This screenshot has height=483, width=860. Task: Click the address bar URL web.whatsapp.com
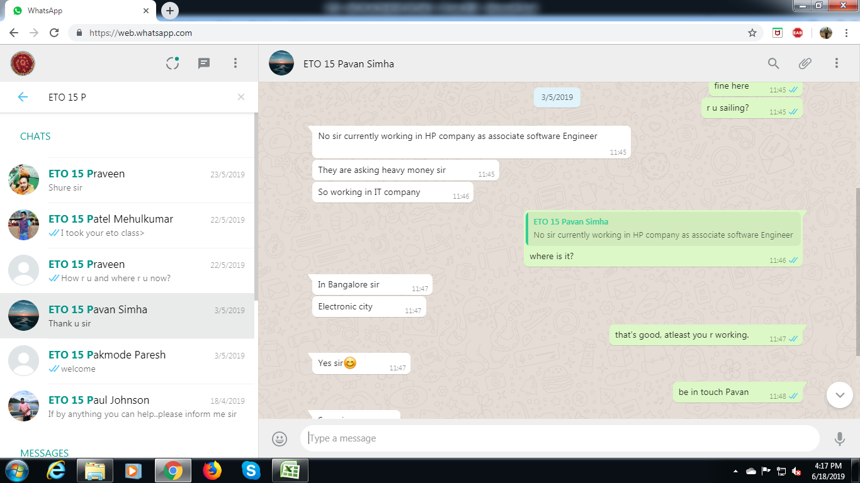pyautogui.click(x=140, y=33)
